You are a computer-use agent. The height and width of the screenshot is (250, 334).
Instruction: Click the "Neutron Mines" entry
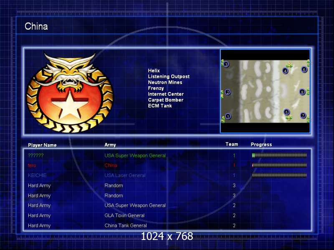pos(165,82)
